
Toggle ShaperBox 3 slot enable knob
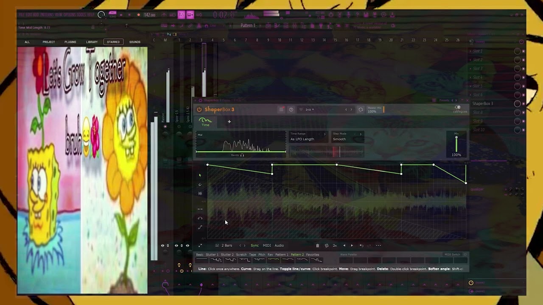518,103
